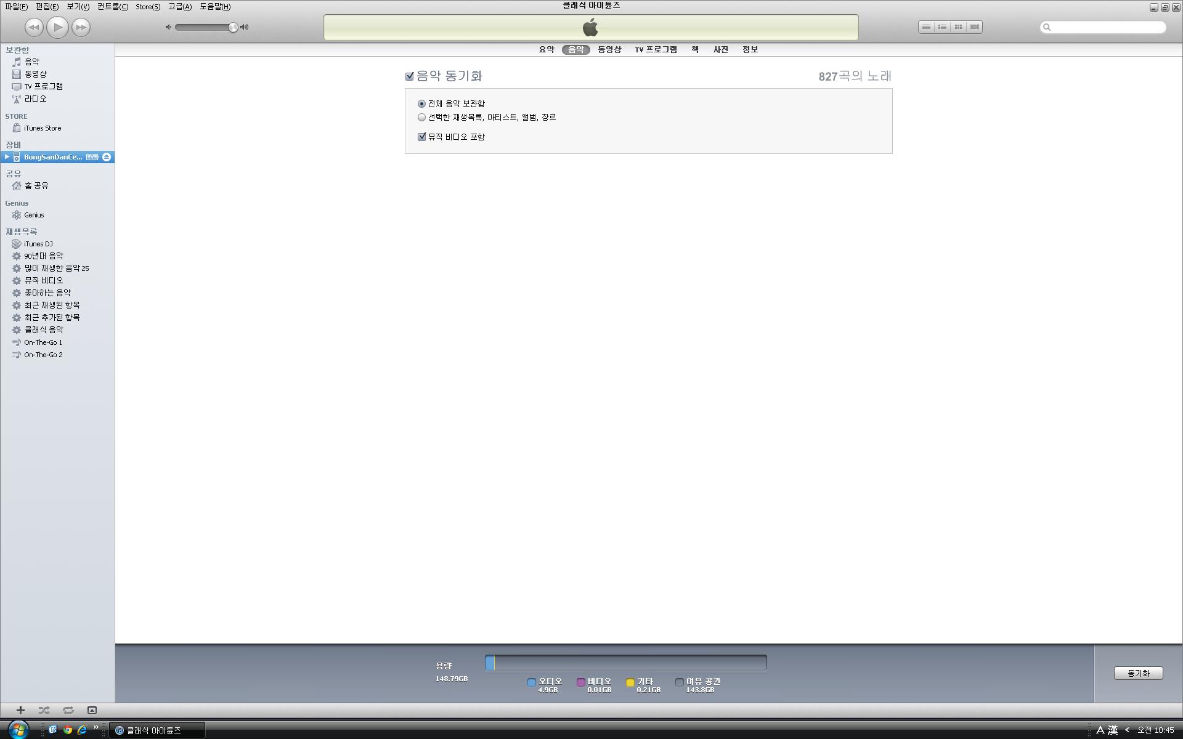The width and height of the screenshot is (1183, 739).
Task: Select the 음악 device tab
Action: (576, 49)
